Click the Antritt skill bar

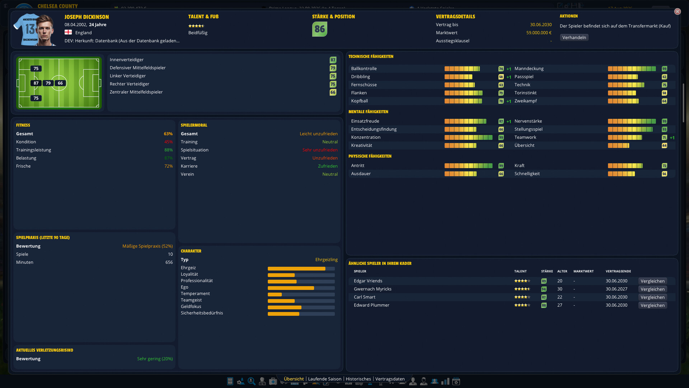[x=469, y=166]
